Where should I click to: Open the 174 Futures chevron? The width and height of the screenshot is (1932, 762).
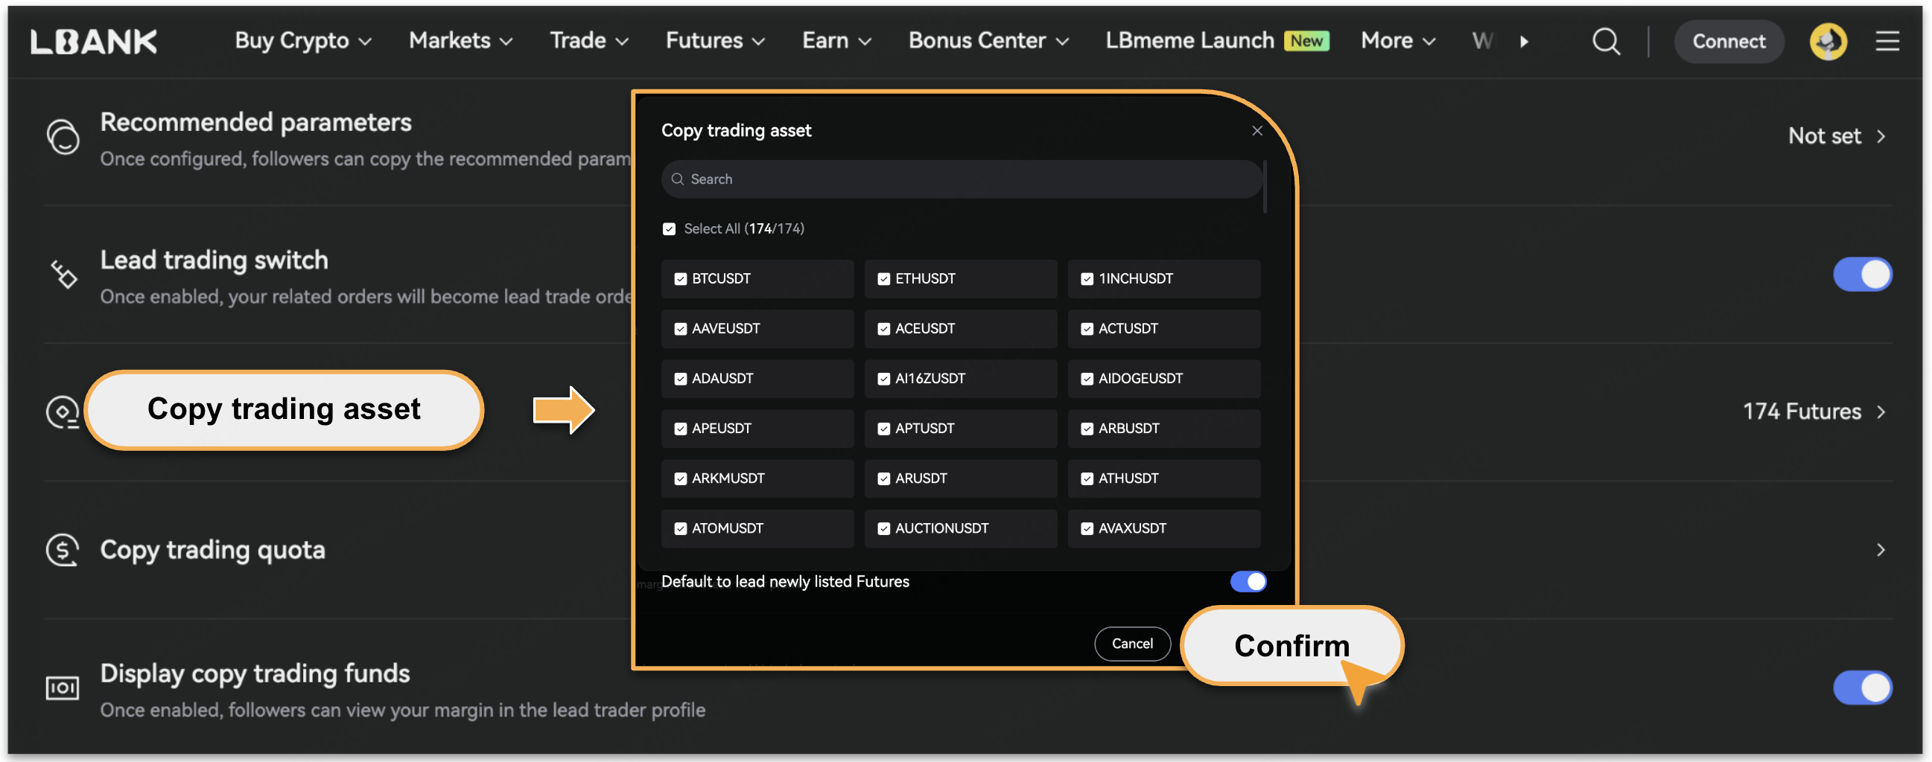[x=1881, y=412]
